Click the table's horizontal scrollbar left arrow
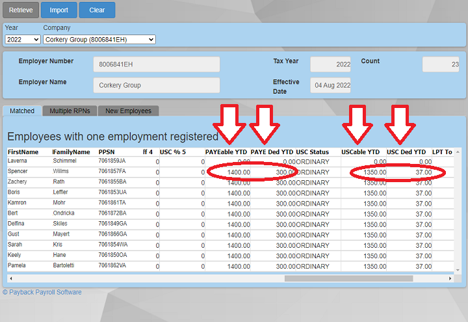The image size is (468, 322). 11,278
